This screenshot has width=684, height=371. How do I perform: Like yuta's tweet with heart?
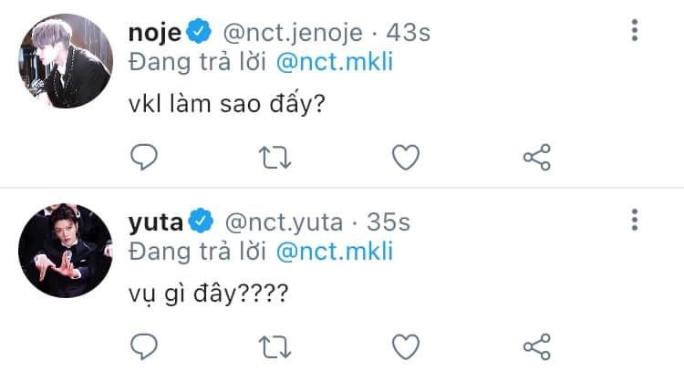406,346
